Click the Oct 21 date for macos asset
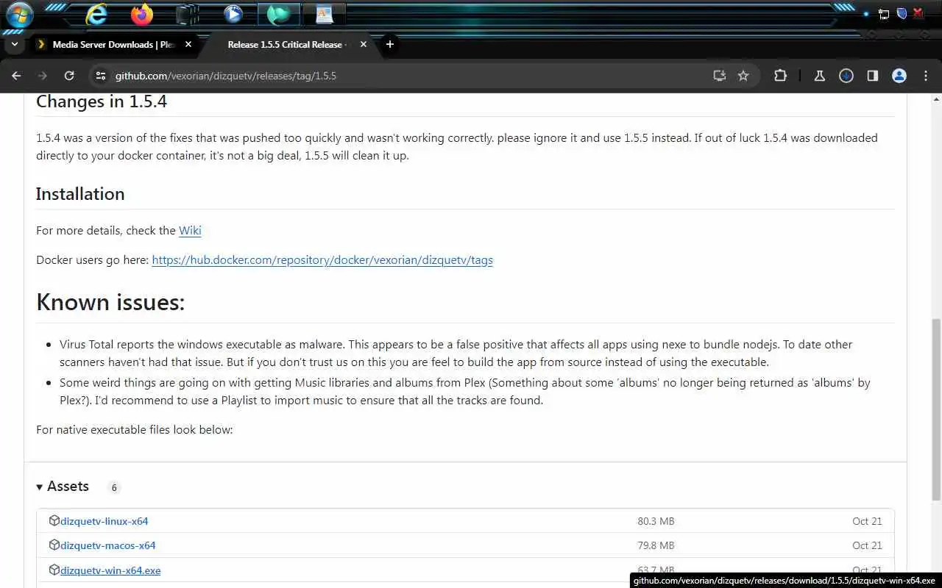The width and height of the screenshot is (942, 588). tap(867, 545)
